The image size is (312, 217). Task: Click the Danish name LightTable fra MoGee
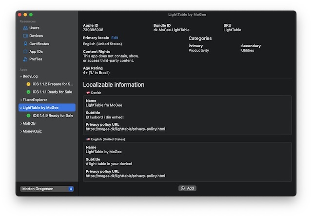click(104, 105)
